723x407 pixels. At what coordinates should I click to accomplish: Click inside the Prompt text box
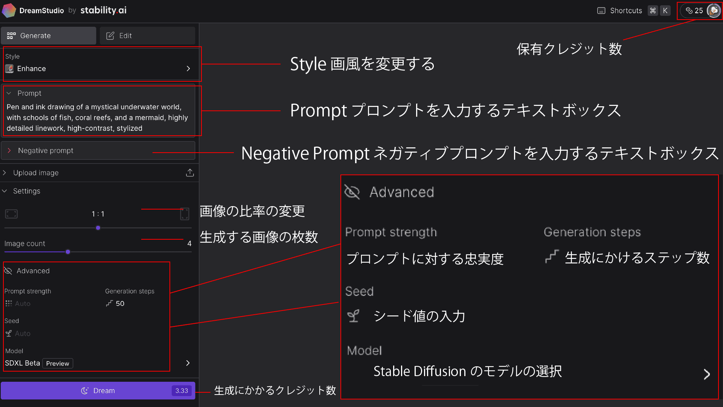(97, 118)
